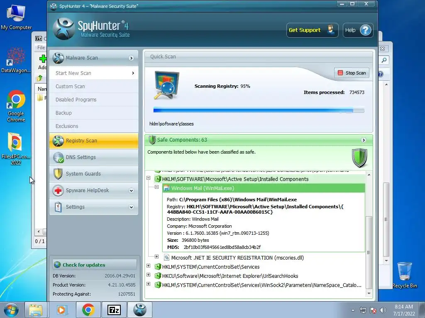Expand Spyware HelpDesk dropdown chevron
425x318 pixels.
pyautogui.click(x=132, y=190)
